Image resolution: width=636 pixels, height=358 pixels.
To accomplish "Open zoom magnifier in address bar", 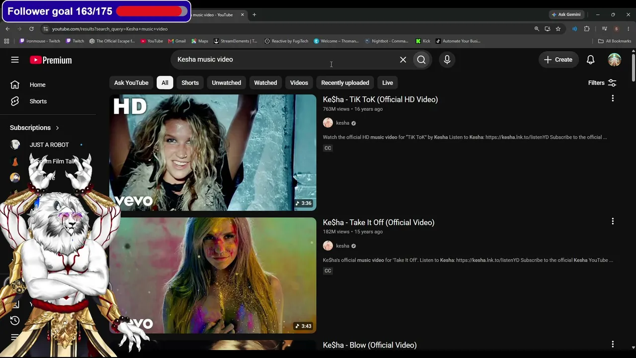I will (x=537, y=29).
